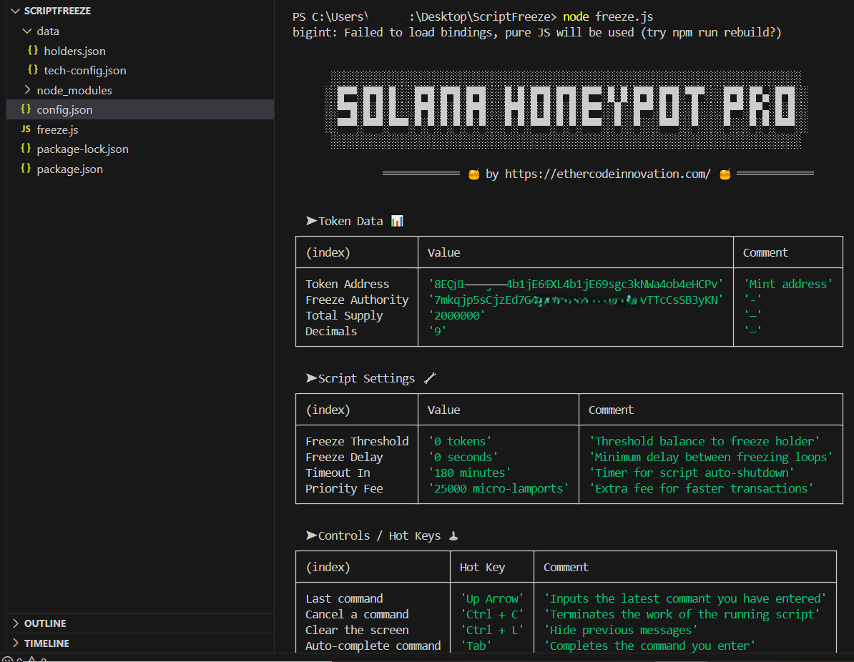
Task: Click the Token Address value string
Action: 576,285
